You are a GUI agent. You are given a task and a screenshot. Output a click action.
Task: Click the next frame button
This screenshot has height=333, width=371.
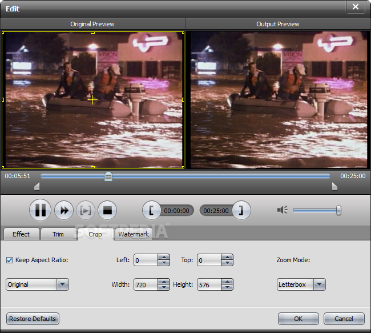86,210
